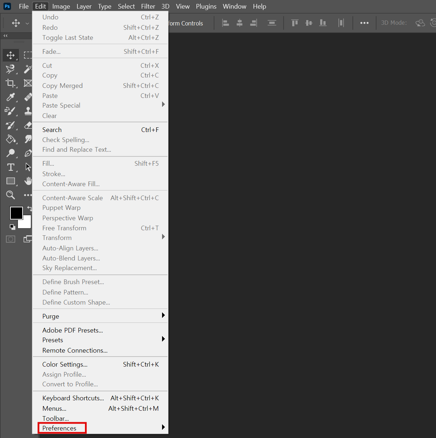Open the Select menu

[x=126, y=6]
